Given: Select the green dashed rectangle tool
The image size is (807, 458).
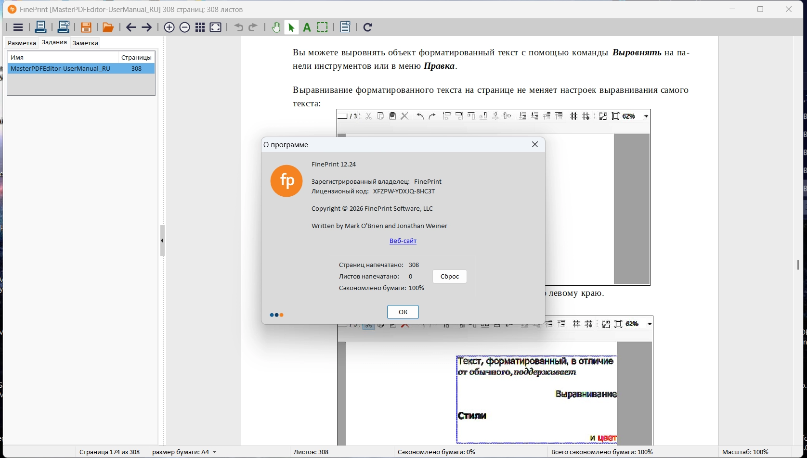Looking at the screenshot, I should coord(323,27).
